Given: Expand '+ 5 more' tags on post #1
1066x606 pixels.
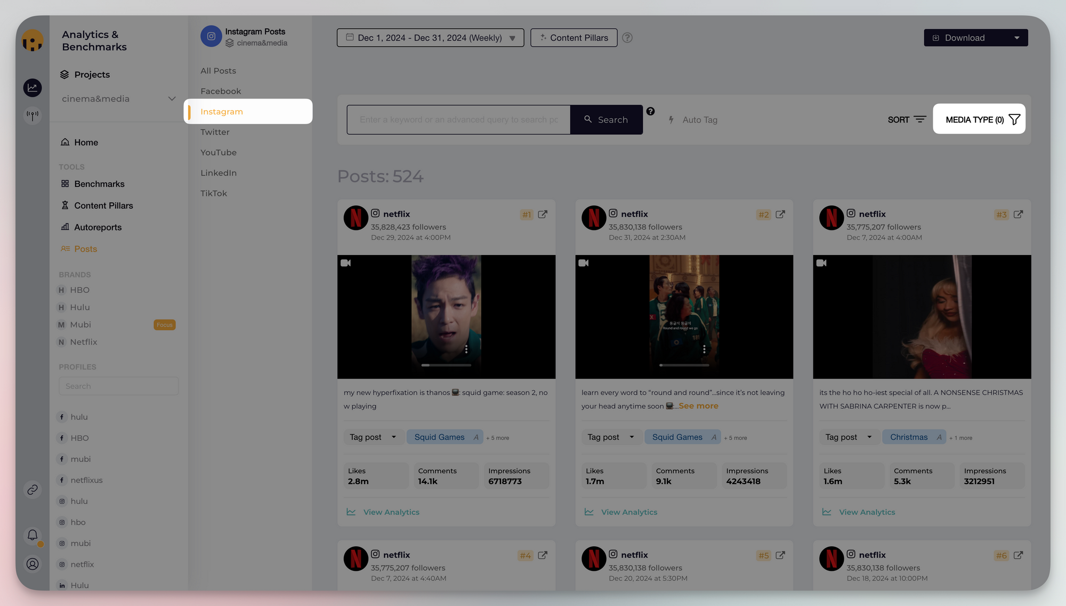Looking at the screenshot, I should coord(497,438).
